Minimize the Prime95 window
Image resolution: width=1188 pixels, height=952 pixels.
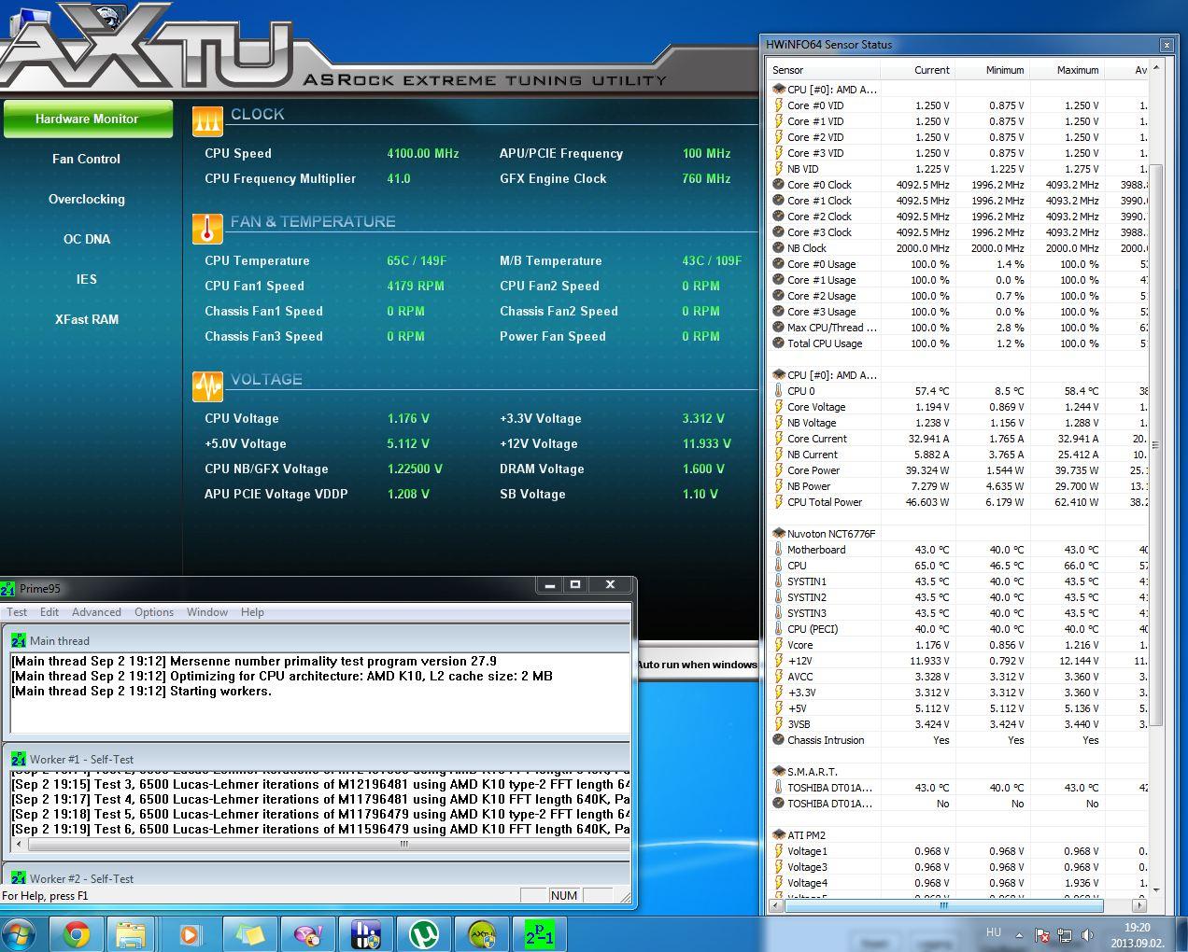pyautogui.click(x=550, y=585)
